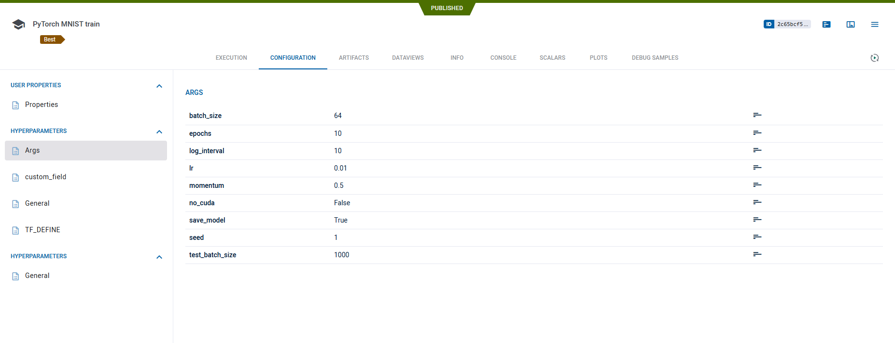This screenshot has height=343, width=895.
Task: Open TF_DEFINE in the sidebar
Action: click(42, 230)
